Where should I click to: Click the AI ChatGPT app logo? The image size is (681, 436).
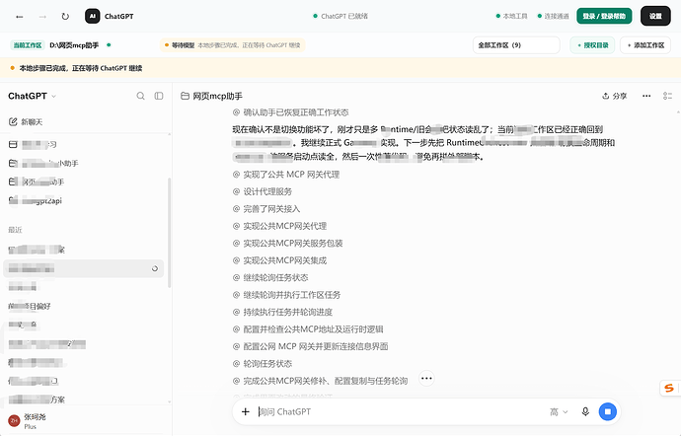(93, 16)
